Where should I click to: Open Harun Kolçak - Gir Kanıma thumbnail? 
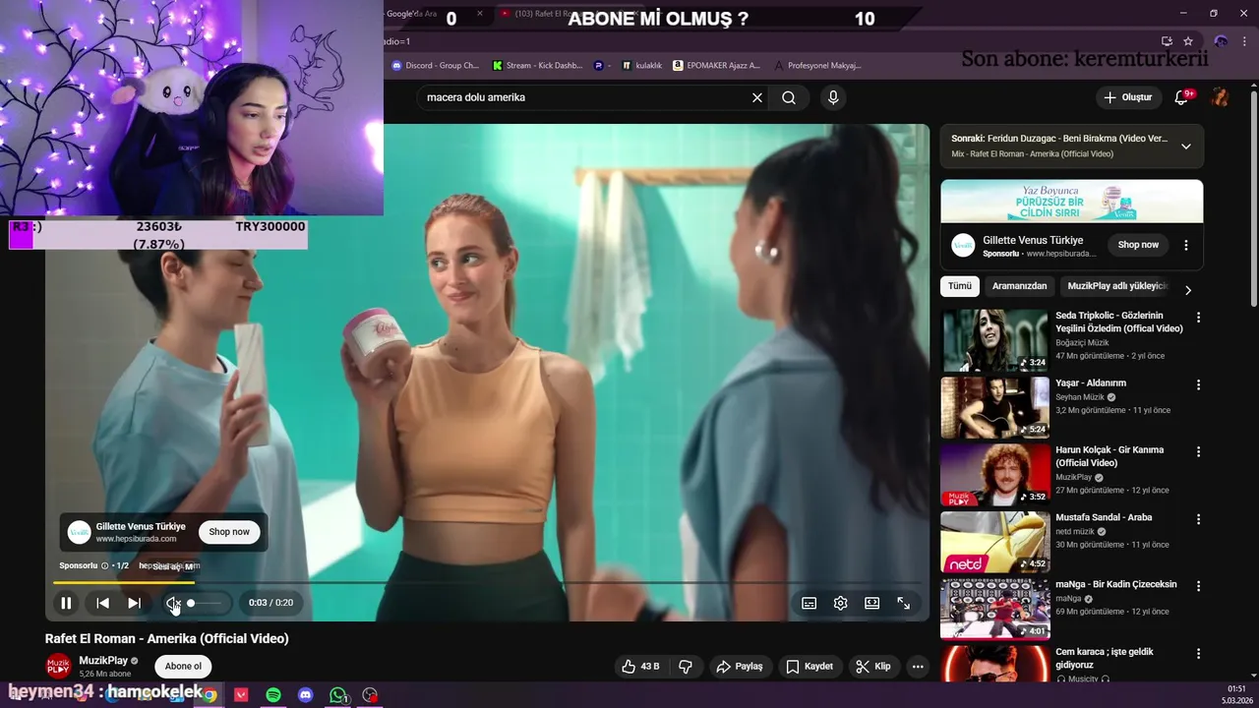pyautogui.click(x=994, y=475)
